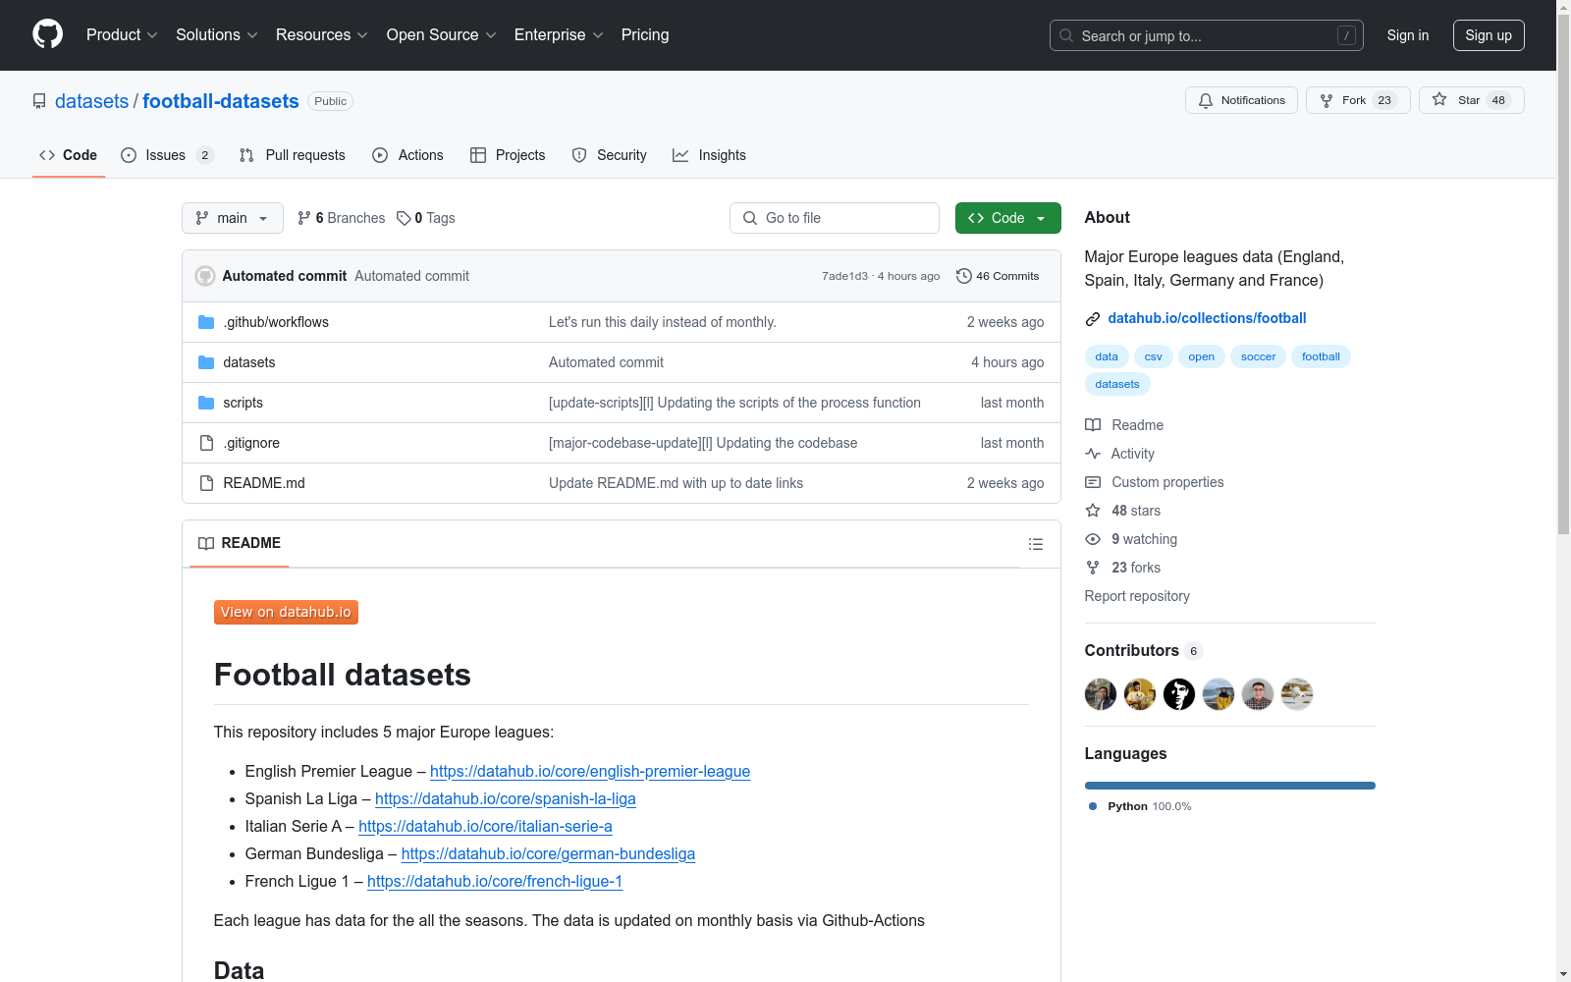Open commit hash 7ade1d3
Viewport: 1571px width, 982px height.
click(x=844, y=276)
